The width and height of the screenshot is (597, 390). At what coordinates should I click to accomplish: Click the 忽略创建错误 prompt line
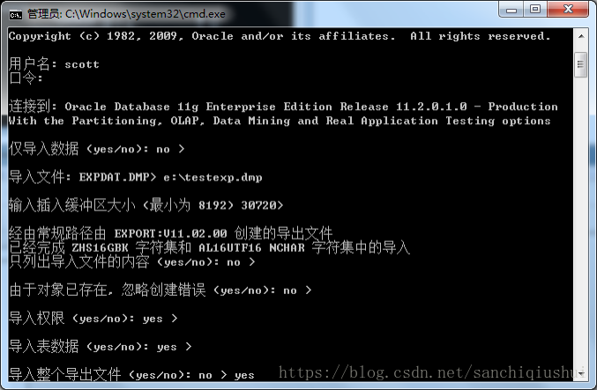(160, 290)
